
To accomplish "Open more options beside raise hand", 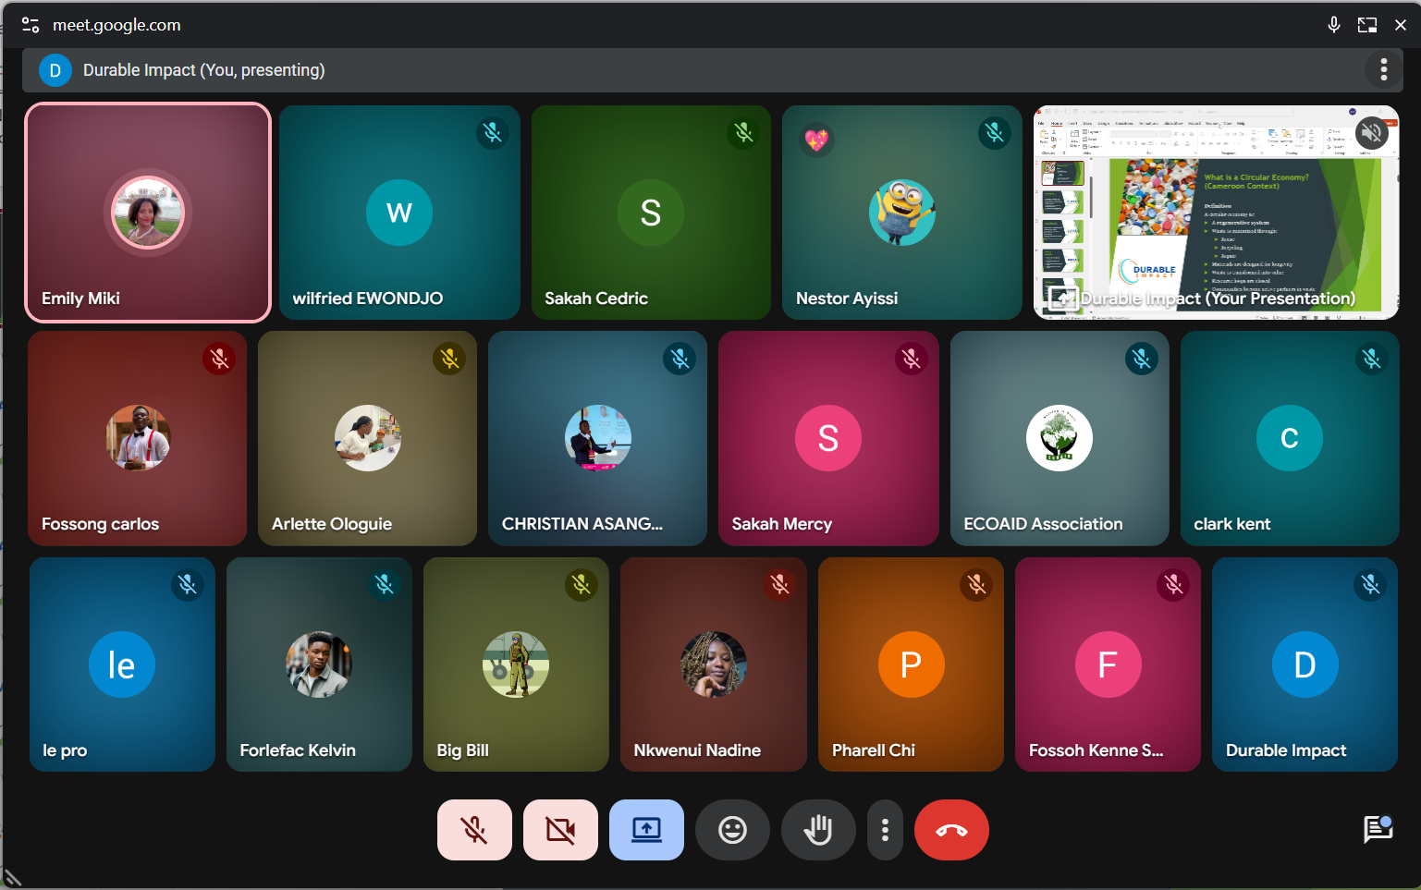I will click(x=885, y=830).
